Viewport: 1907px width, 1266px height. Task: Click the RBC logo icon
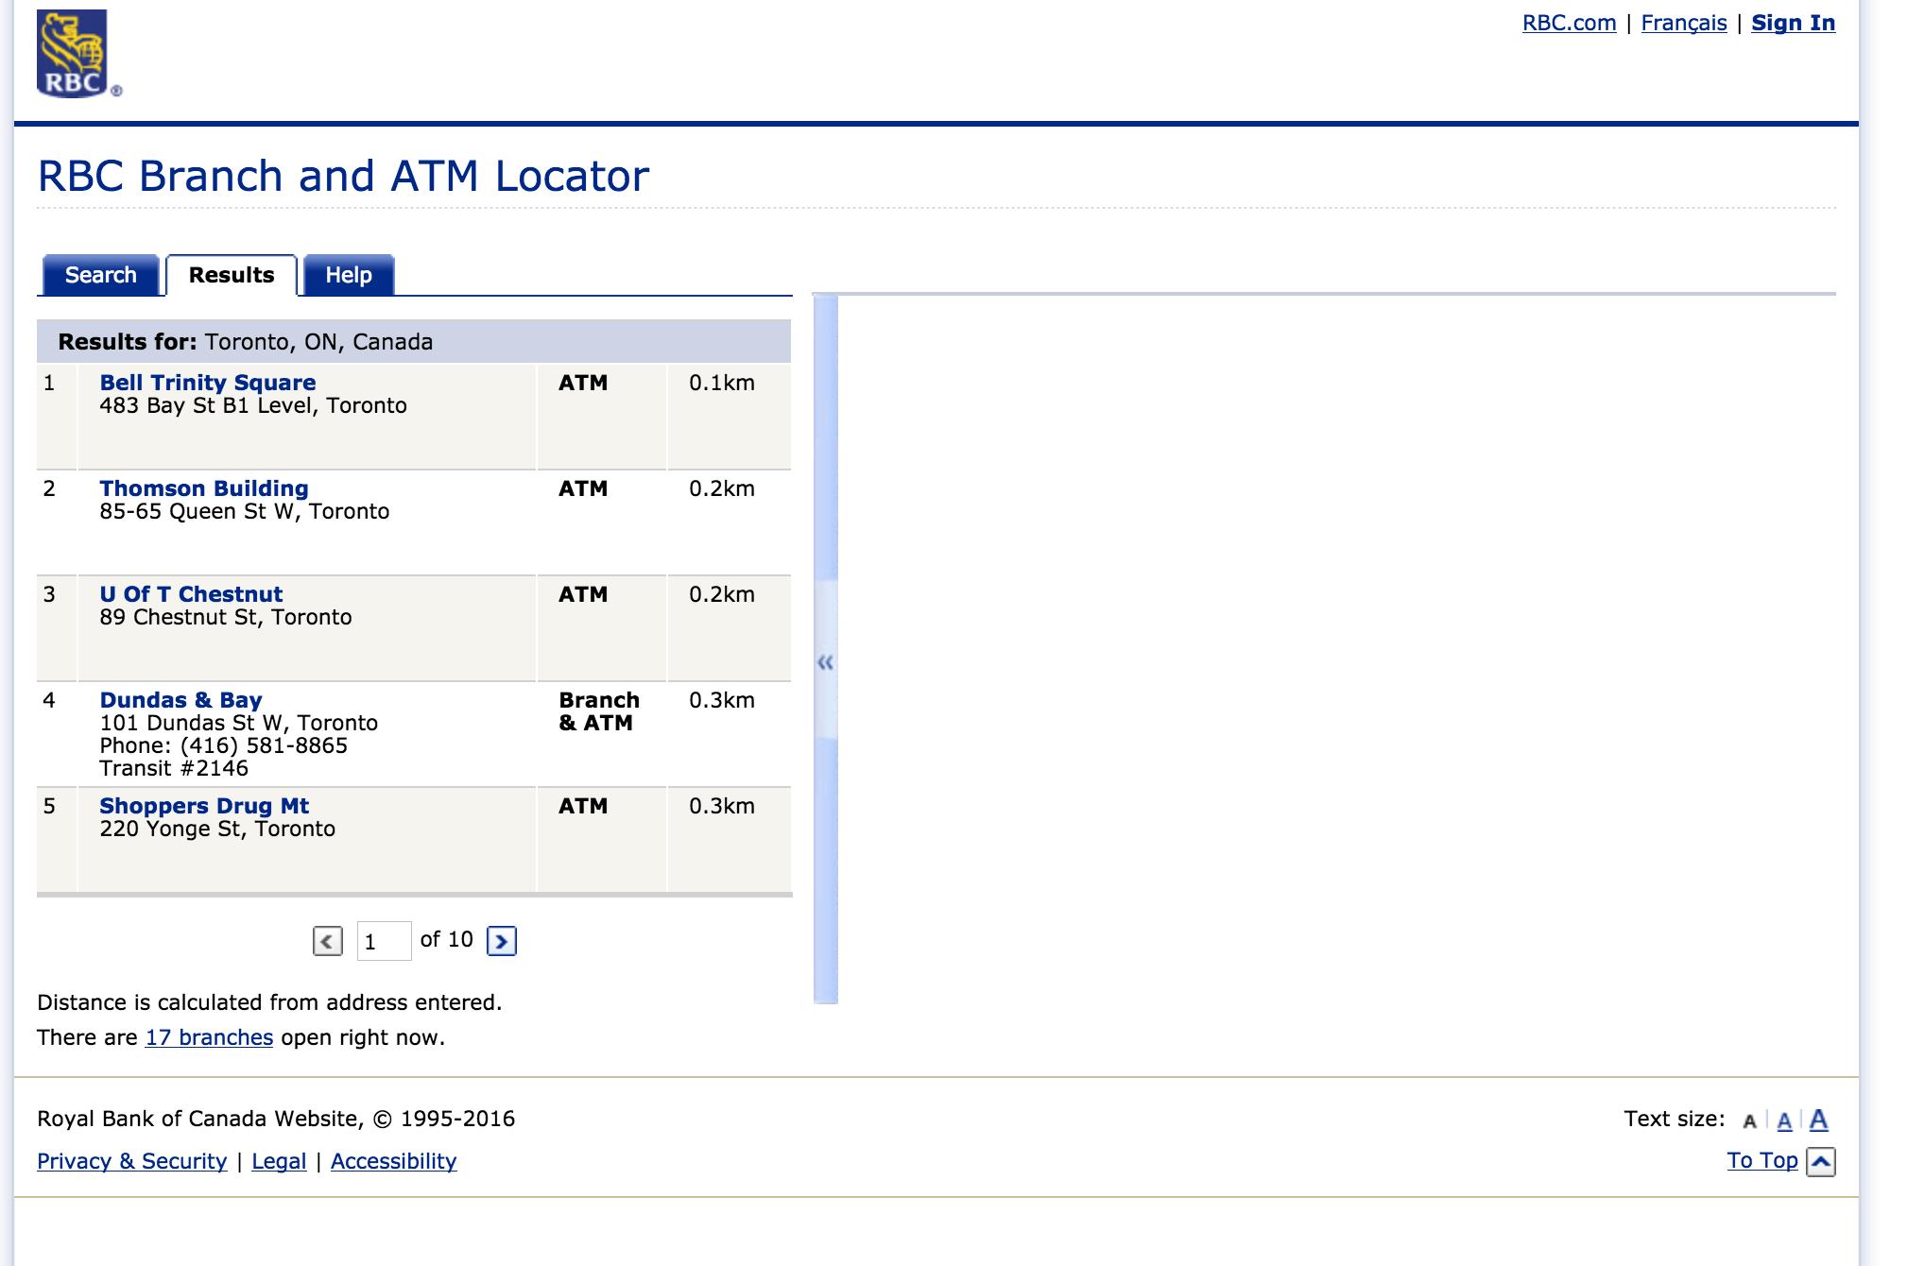(x=73, y=54)
